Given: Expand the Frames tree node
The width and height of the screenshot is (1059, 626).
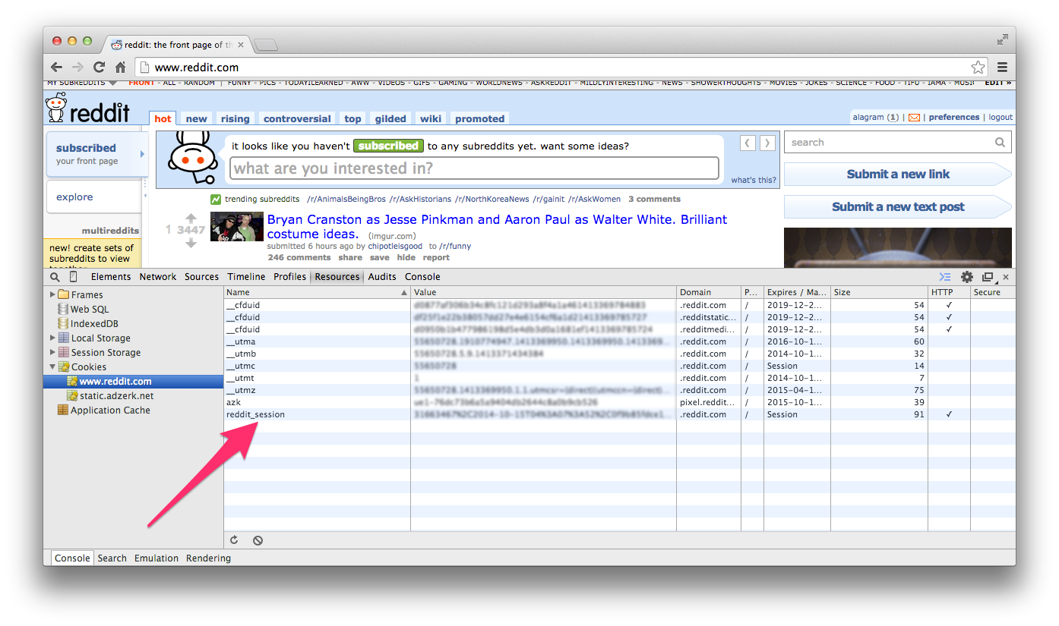Looking at the screenshot, I should coord(52,294).
